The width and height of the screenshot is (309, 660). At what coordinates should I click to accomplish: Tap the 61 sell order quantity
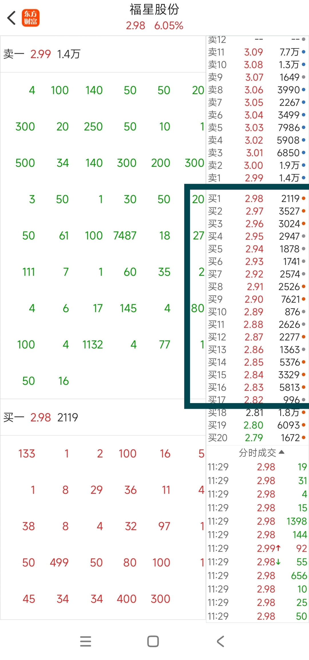(x=64, y=236)
